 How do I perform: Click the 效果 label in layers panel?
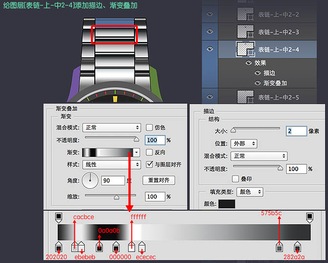[x=260, y=63]
